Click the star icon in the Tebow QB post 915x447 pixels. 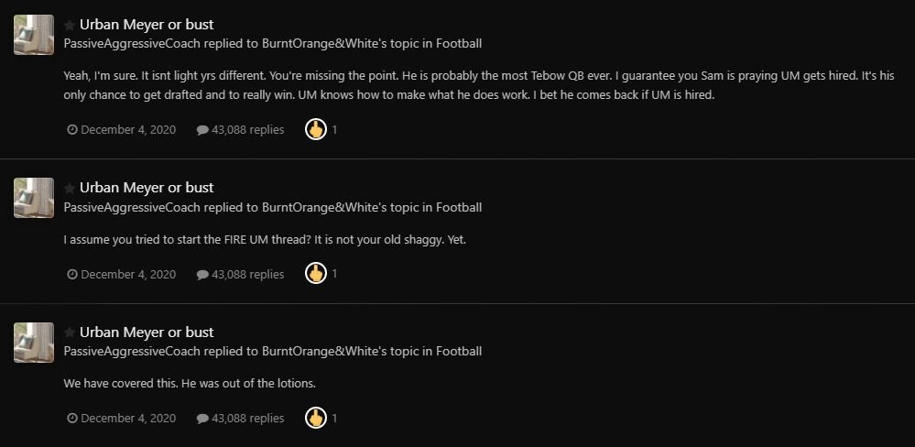point(70,25)
